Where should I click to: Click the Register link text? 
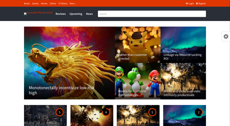tap(202, 4)
